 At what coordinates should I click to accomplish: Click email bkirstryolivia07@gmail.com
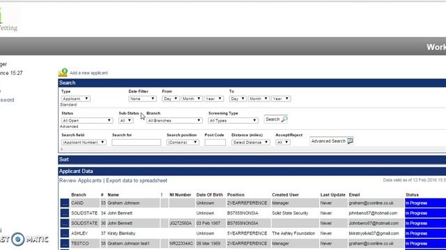coord(374,233)
